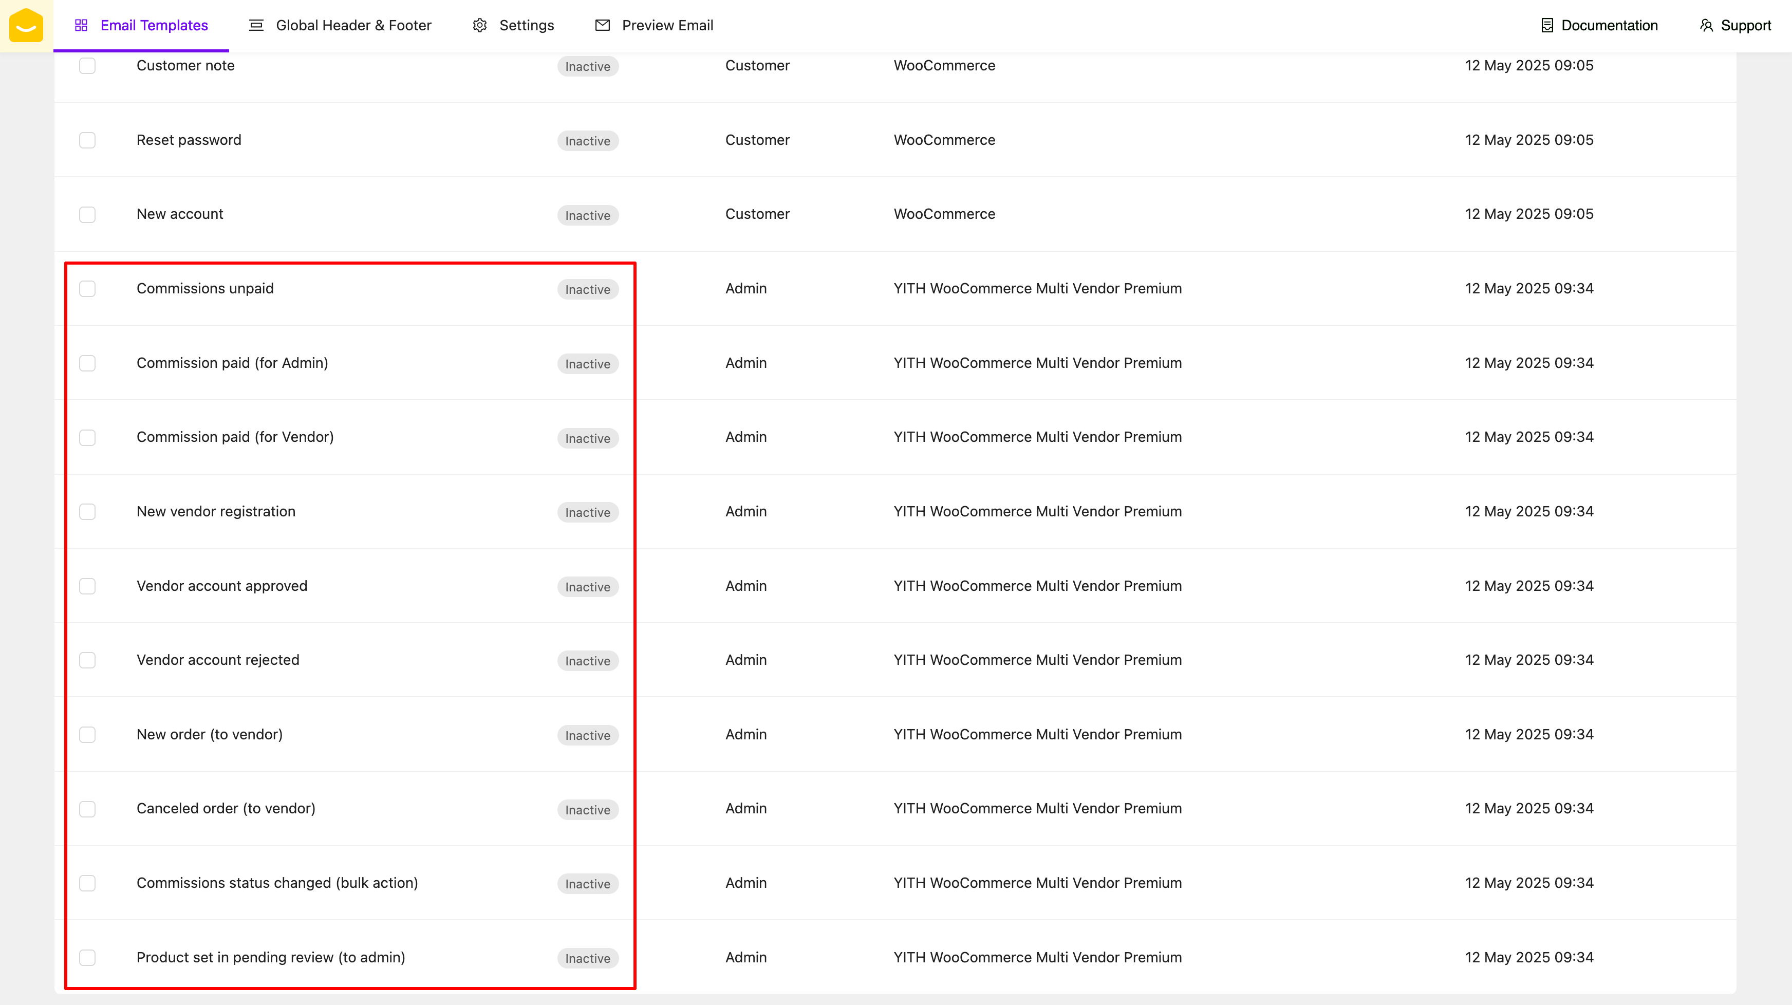Click the Inactive badge for Canceled order (to vendor)

[587, 810]
